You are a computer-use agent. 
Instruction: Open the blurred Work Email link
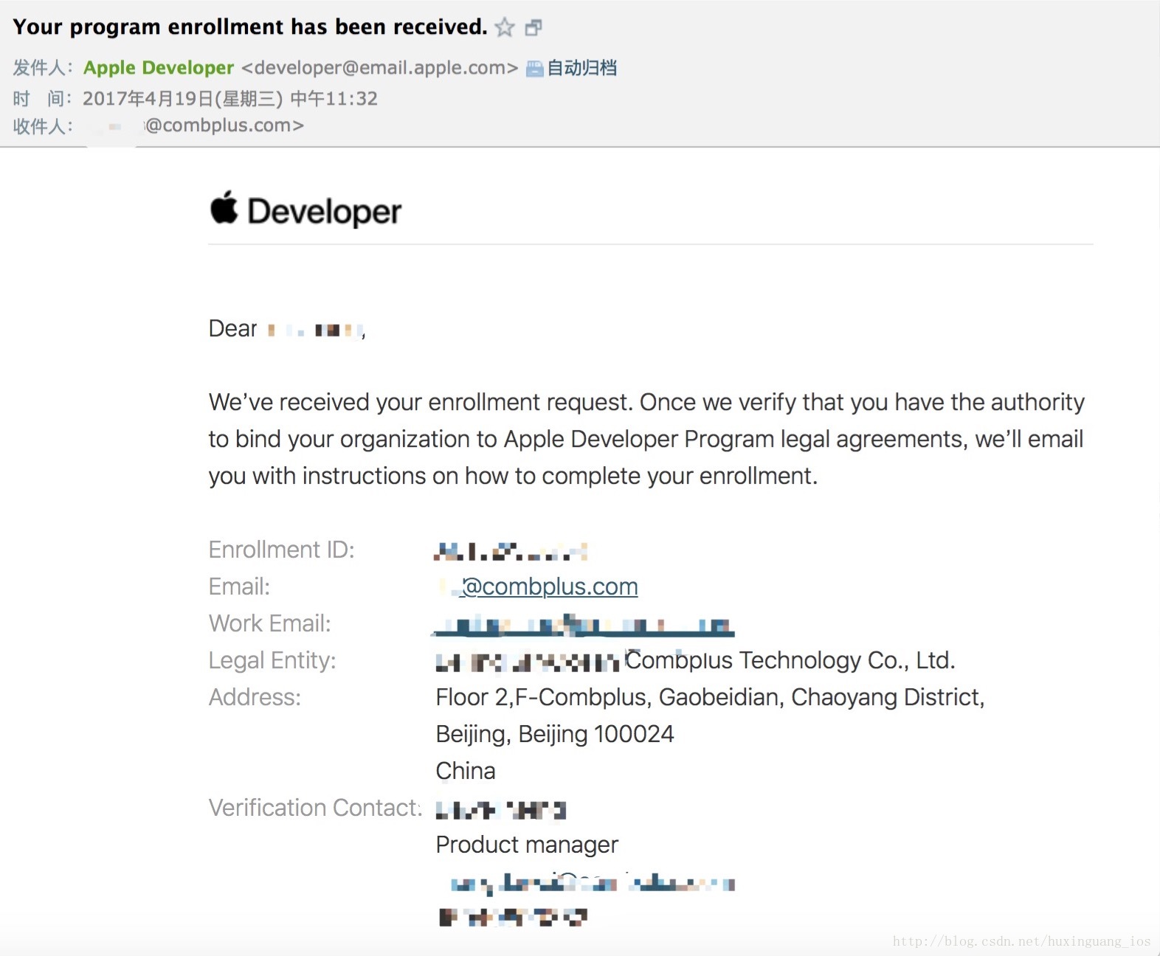583,626
